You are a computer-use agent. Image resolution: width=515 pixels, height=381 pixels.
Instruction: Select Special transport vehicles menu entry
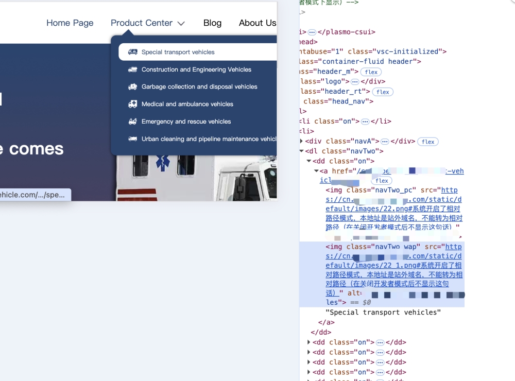click(198, 52)
